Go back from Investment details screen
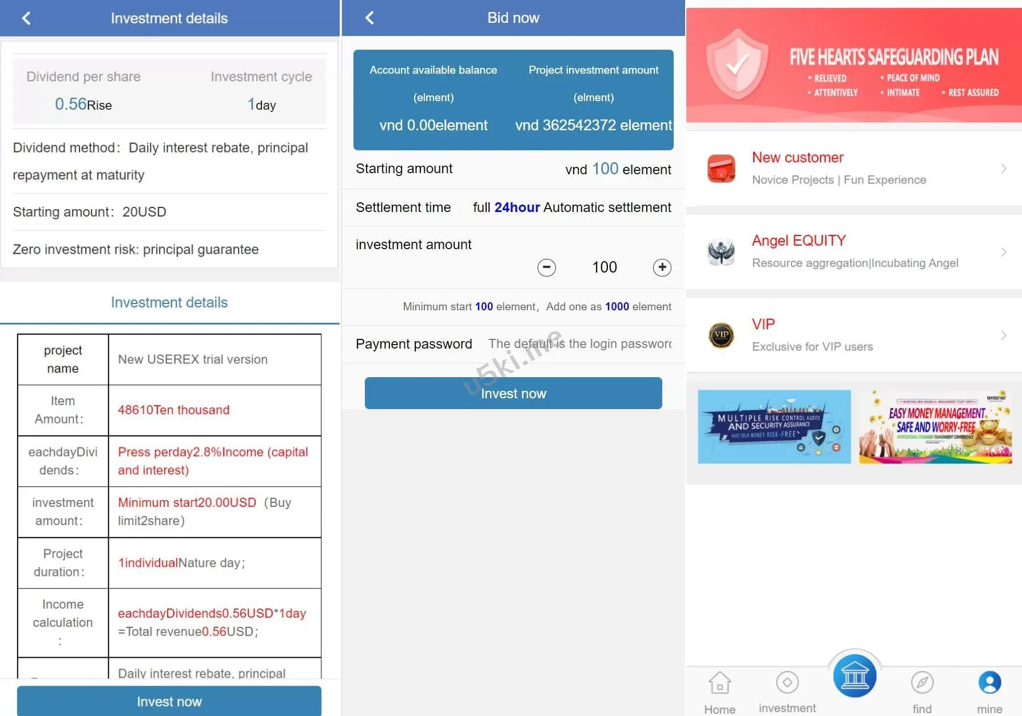Image resolution: width=1022 pixels, height=716 pixels. (x=26, y=18)
